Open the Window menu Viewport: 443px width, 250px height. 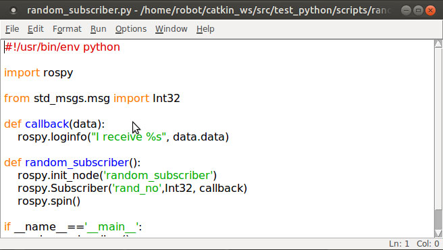(172, 29)
